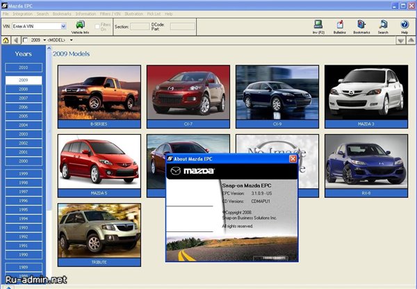Select year 2005 in Years list
The width and height of the screenshot is (417, 289).
24,116
